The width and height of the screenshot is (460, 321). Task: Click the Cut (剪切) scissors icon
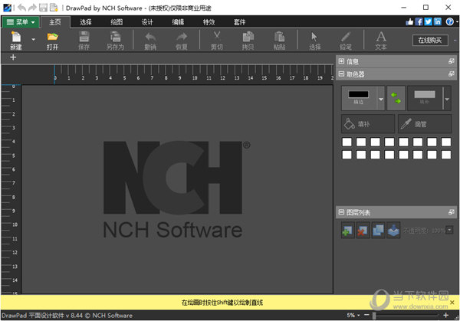pos(217,37)
